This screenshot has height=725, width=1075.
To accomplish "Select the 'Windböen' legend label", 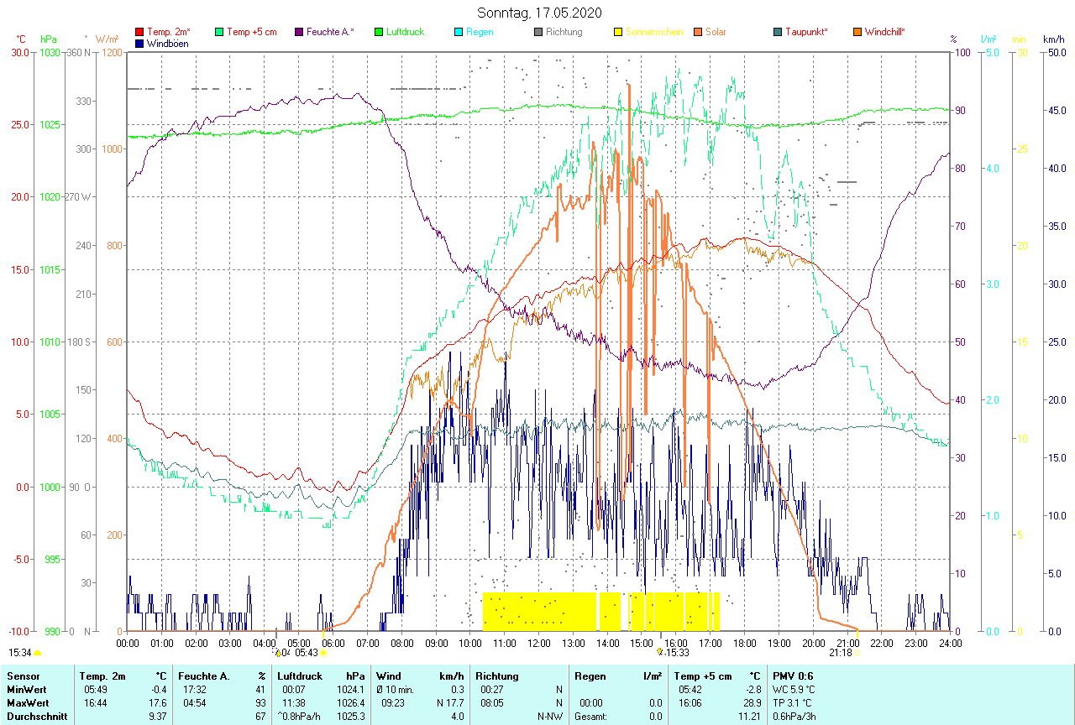I will point(168,43).
